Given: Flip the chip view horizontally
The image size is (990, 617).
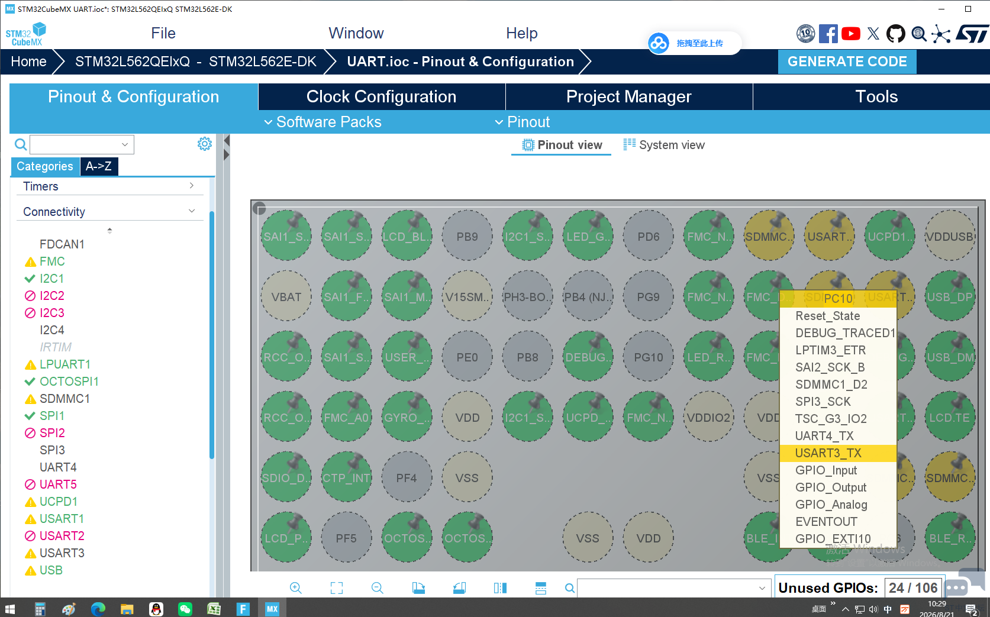Looking at the screenshot, I should (x=500, y=588).
